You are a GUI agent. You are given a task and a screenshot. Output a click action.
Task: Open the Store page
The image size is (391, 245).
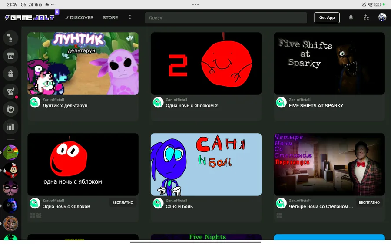click(110, 17)
